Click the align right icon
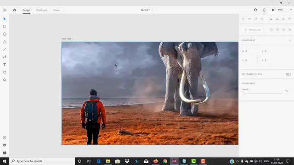Screen dimensions: 294x165 coord(283,19)
